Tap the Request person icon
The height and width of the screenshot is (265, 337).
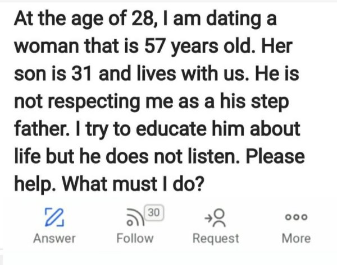(215, 217)
